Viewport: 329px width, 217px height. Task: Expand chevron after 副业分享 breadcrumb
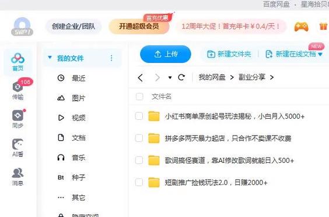(x=272, y=77)
